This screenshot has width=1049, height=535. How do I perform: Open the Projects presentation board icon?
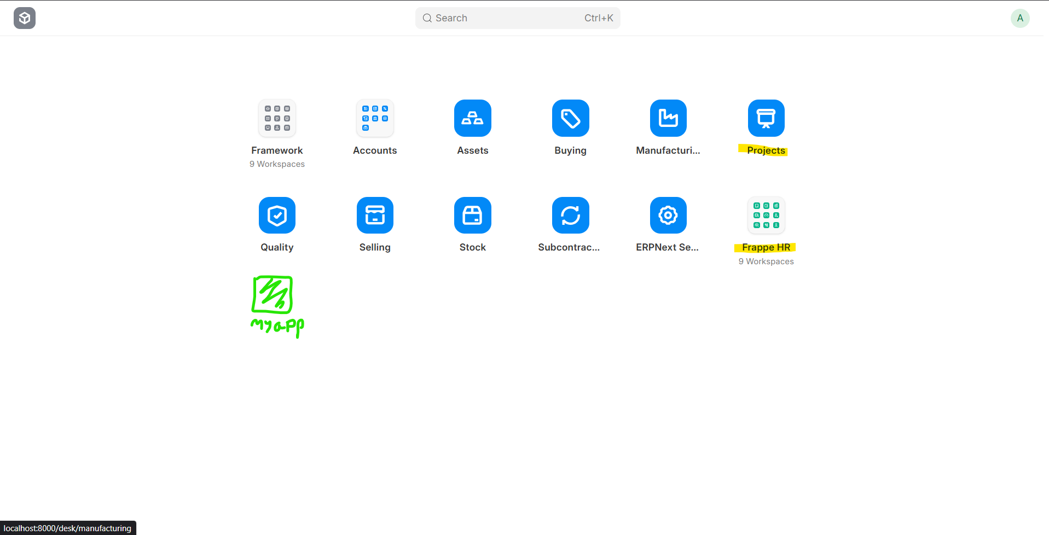[x=766, y=118]
